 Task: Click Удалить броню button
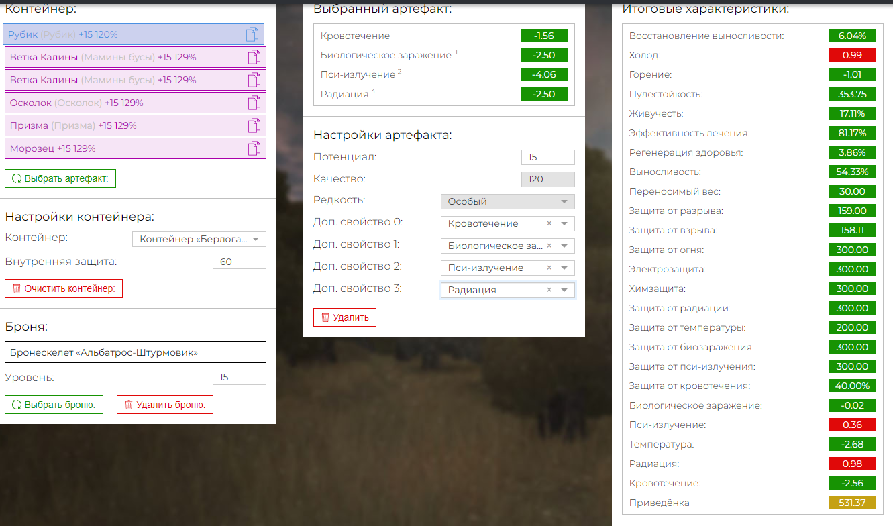coord(165,405)
